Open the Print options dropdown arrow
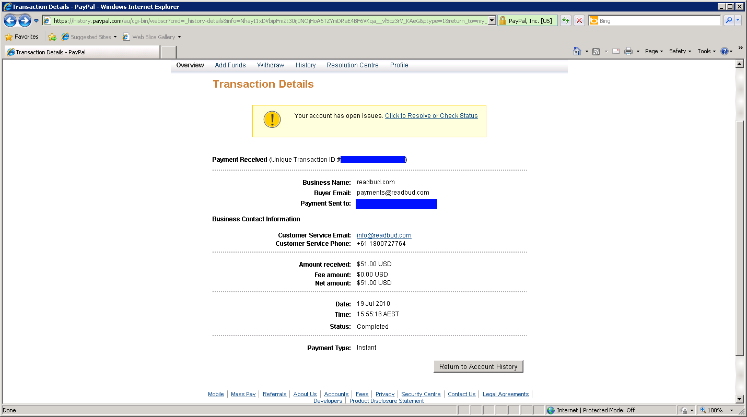Viewport: 747px width, 417px height. (638, 51)
